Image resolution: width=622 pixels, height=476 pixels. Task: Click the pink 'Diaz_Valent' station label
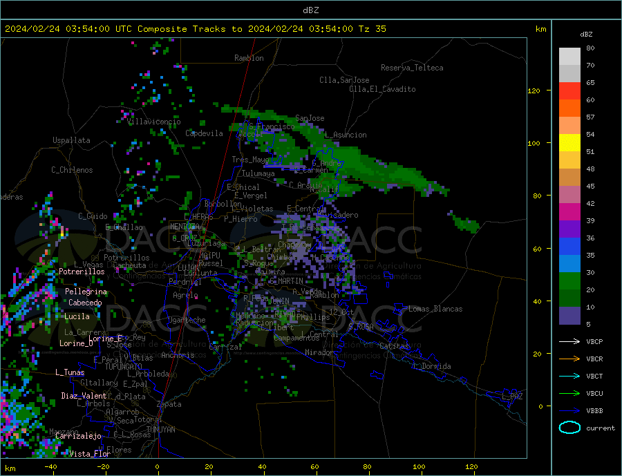(84, 396)
